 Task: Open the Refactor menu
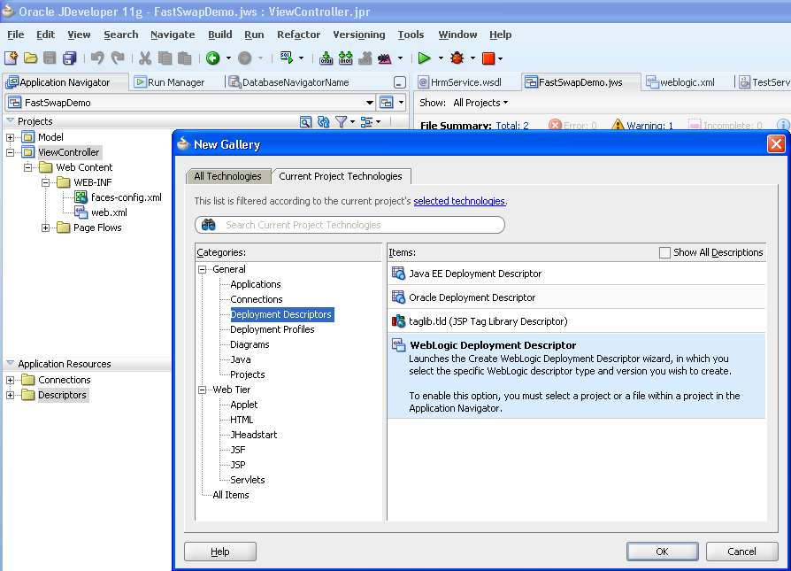point(298,35)
